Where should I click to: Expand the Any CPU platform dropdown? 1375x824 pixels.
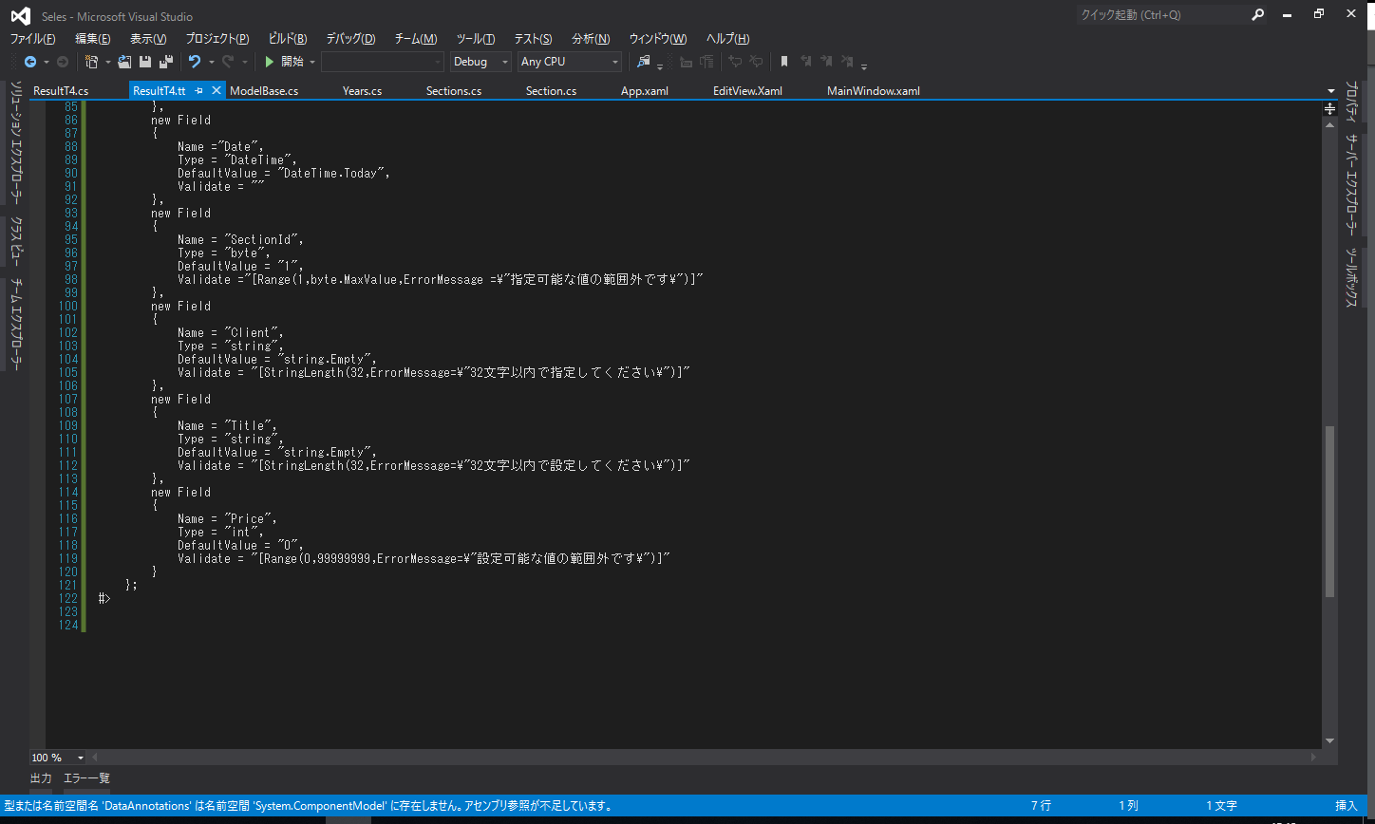tap(569, 61)
